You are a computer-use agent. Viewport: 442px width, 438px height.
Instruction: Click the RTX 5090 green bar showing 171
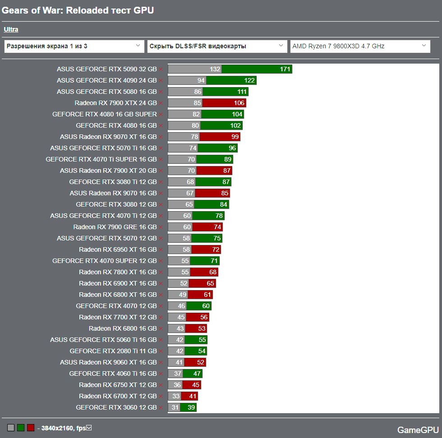(x=257, y=69)
